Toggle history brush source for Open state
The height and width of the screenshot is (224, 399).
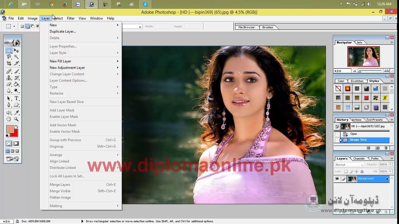pyautogui.click(x=337, y=134)
